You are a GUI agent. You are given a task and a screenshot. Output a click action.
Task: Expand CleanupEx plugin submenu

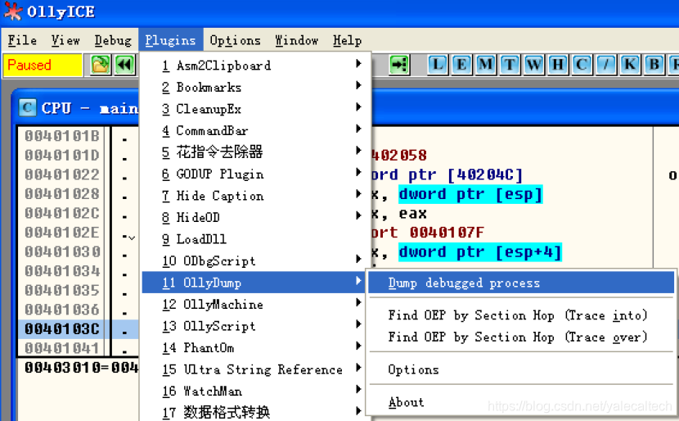point(256,109)
